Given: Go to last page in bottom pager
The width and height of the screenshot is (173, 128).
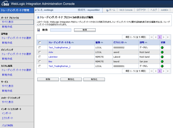Looking at the screenshot, I should click(168, 71).
